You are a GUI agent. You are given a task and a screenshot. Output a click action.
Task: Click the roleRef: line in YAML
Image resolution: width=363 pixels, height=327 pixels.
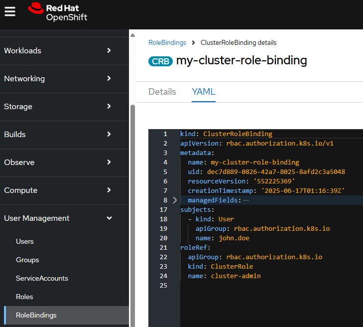(x=195, y=248)
